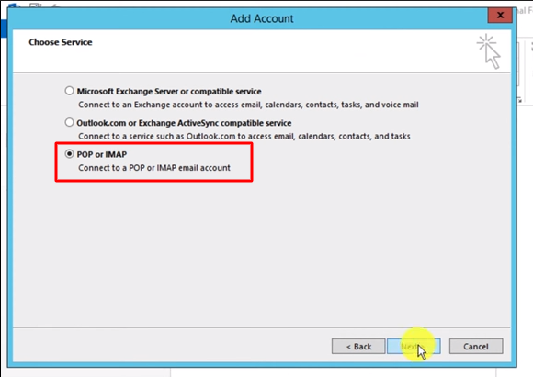Click 'Outlook.com or Exchange ActiveSync compatible service' label
Image resolution: width=533 pixels, height=377 pixels.
point(184,123)
